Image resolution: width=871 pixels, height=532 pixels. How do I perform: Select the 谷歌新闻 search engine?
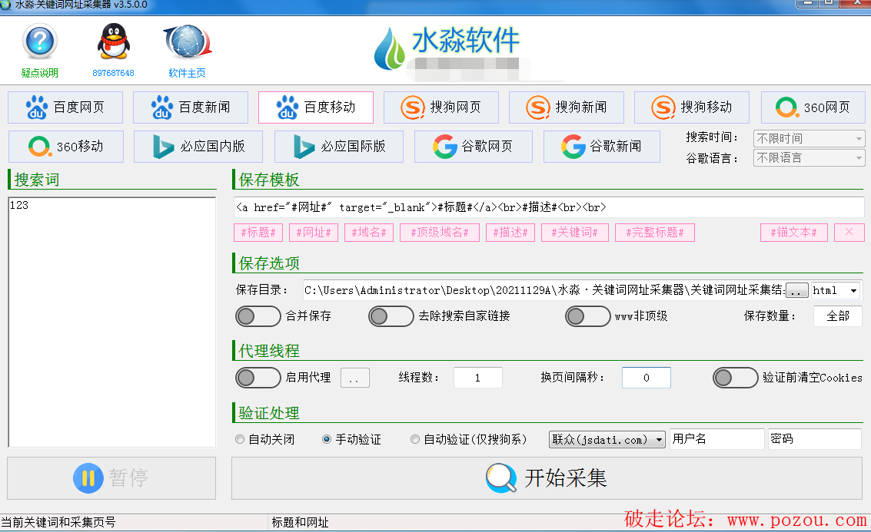point(602,147)
